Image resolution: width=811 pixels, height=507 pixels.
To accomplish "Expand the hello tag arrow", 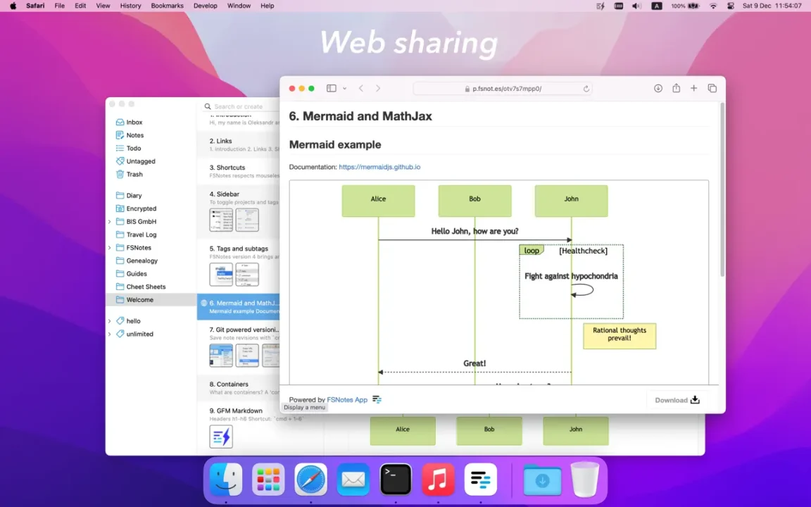I will (x=109, y=321).
